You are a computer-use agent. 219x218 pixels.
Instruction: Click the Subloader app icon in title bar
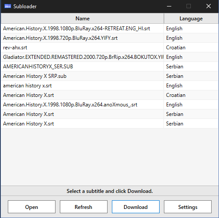click(x=8, y=6)
